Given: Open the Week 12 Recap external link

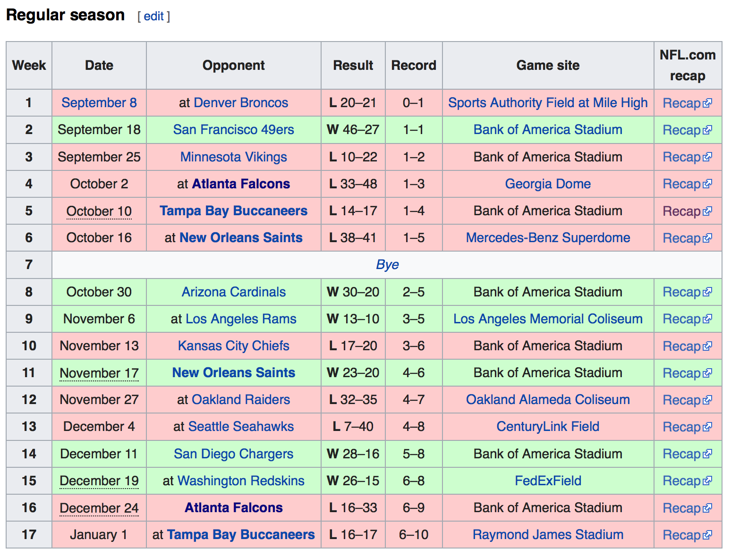Looking at the screenshot, I should tap(681, 400).
